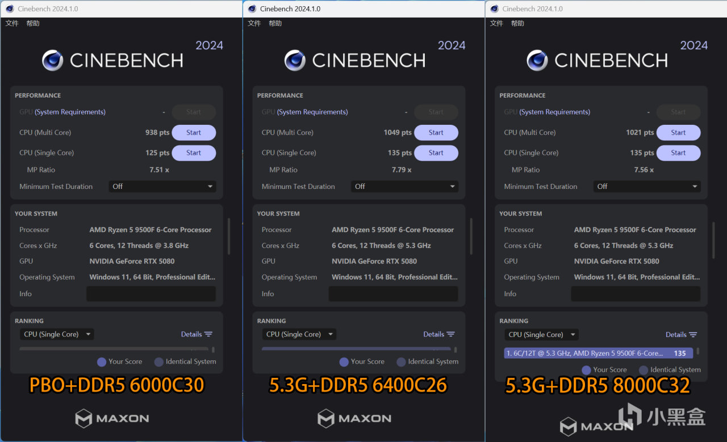Expand ranking CPU (Single Core) dropdown, right window
727x442 pixels.
coord(541,335)
